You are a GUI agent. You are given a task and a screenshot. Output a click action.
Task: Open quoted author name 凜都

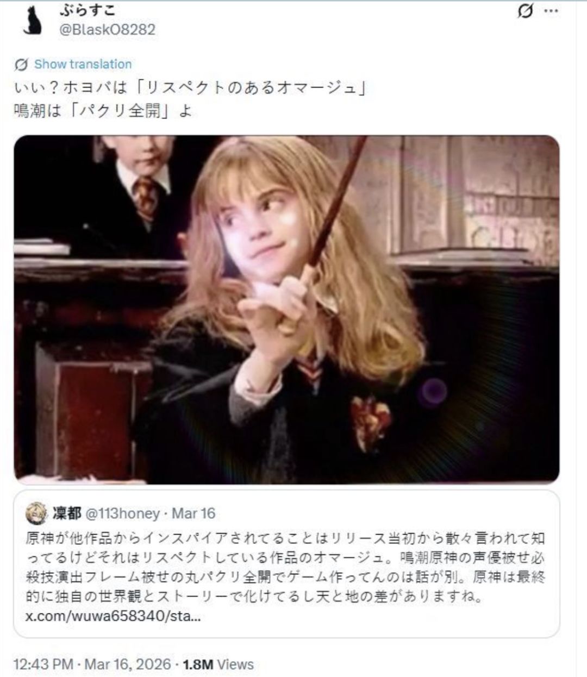(x=67, y=513)
